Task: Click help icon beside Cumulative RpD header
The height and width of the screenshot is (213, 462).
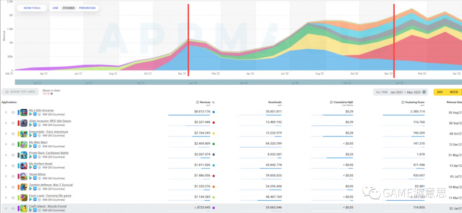Action: point(330,102)
